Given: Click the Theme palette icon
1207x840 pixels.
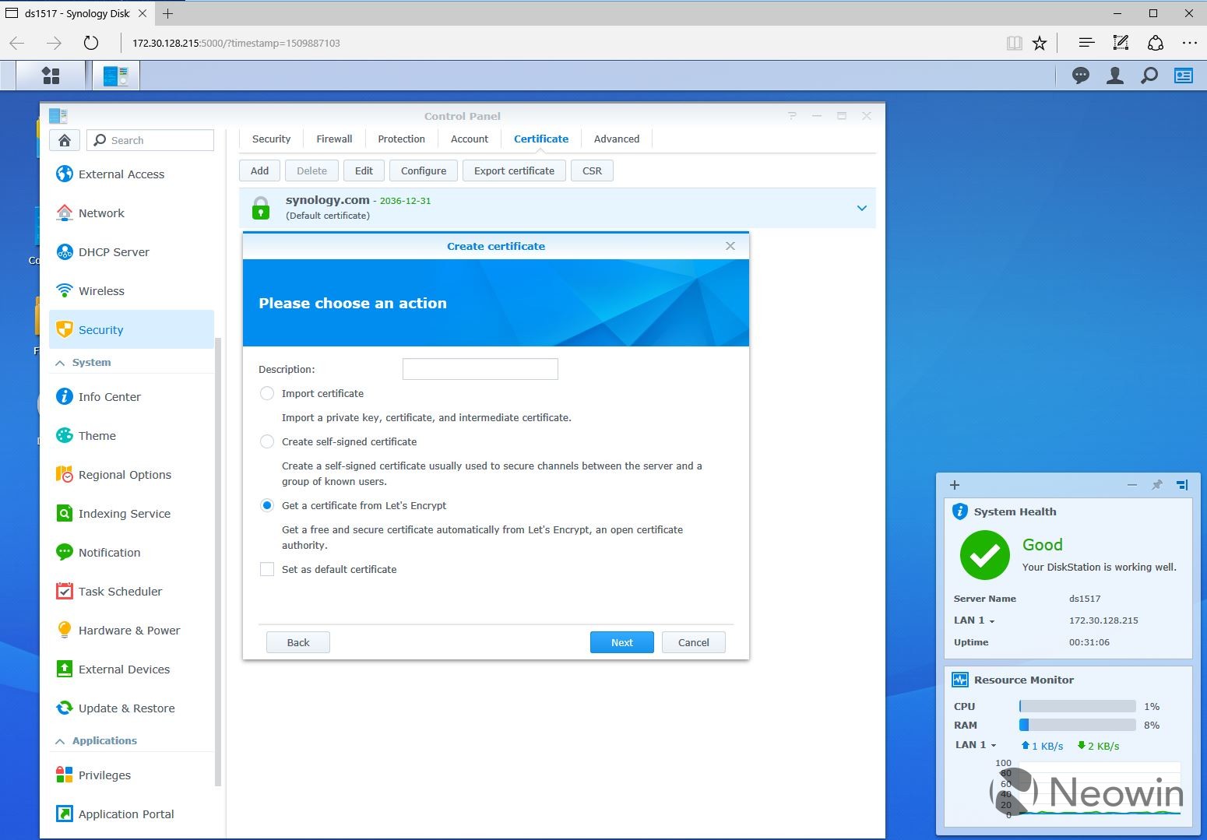Looking at the screenshot, I should tap(65, 435).
